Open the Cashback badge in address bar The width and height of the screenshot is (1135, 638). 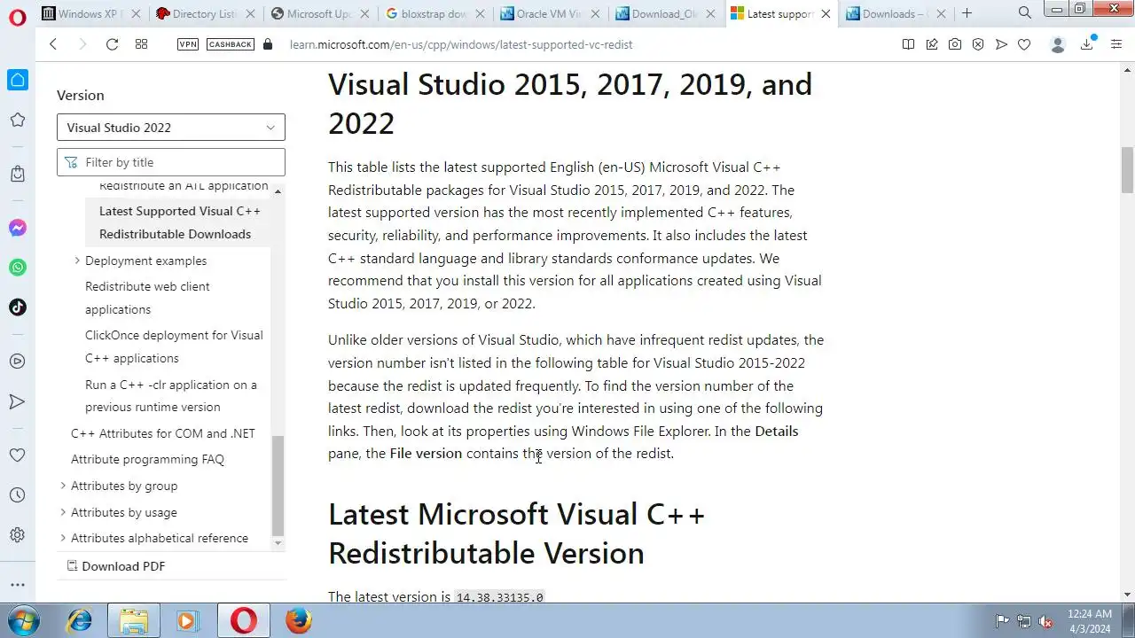click(x=231, y=44)
